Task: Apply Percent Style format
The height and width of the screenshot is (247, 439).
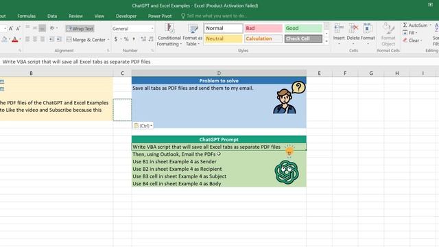Action: [126, 39]
